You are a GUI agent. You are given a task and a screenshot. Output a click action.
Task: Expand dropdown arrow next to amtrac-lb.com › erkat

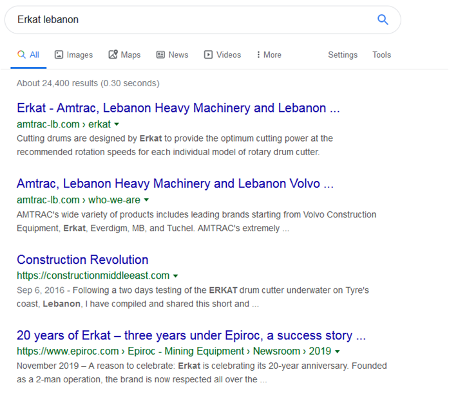(117, 124)
